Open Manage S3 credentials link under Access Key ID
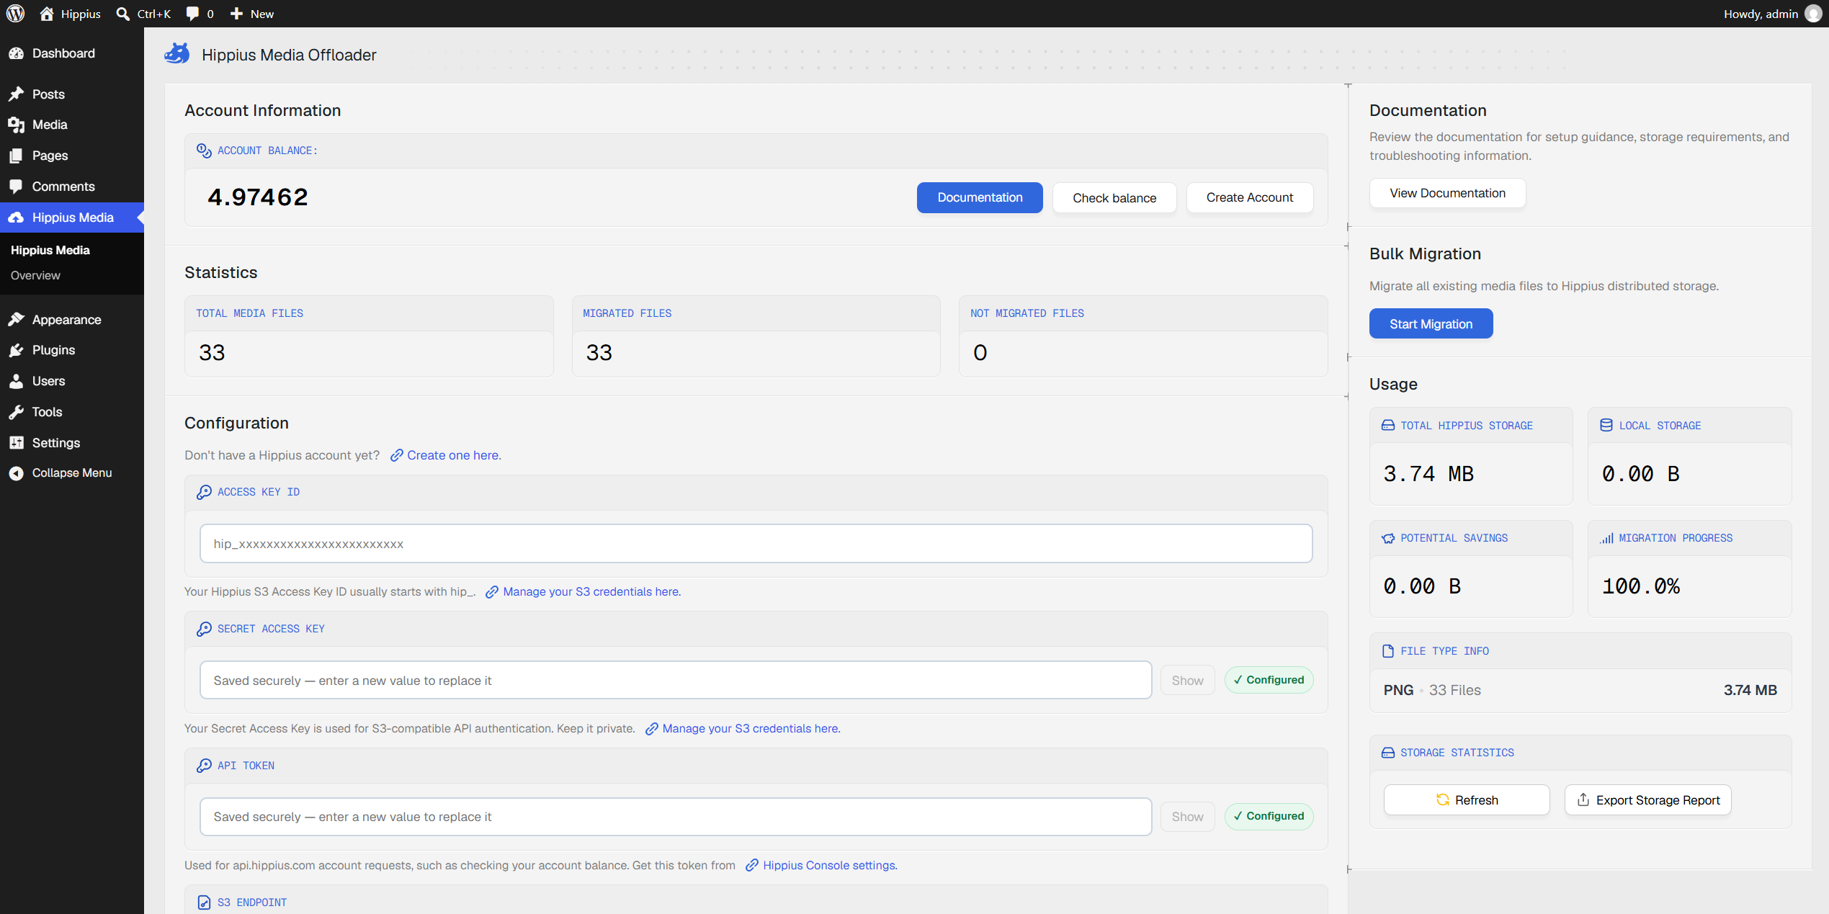1829x914 pixels. (591, 591)
